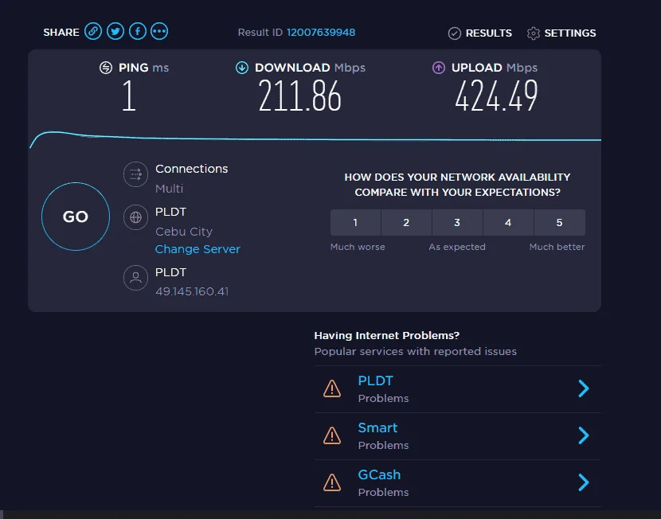Click PLDT warning triangle icon
The width and height of the screenshot is (661, 519).
pyautogui.click(x=332, y=388)
